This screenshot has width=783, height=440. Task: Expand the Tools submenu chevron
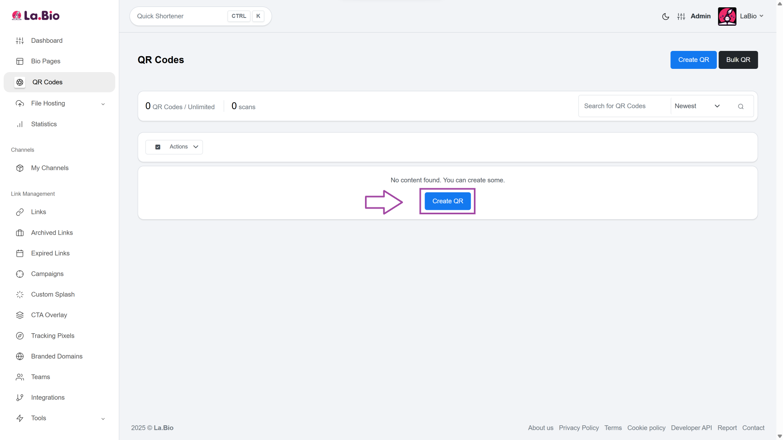[103, 418]
